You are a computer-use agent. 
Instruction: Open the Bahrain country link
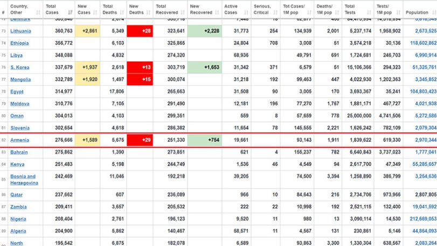19,152
